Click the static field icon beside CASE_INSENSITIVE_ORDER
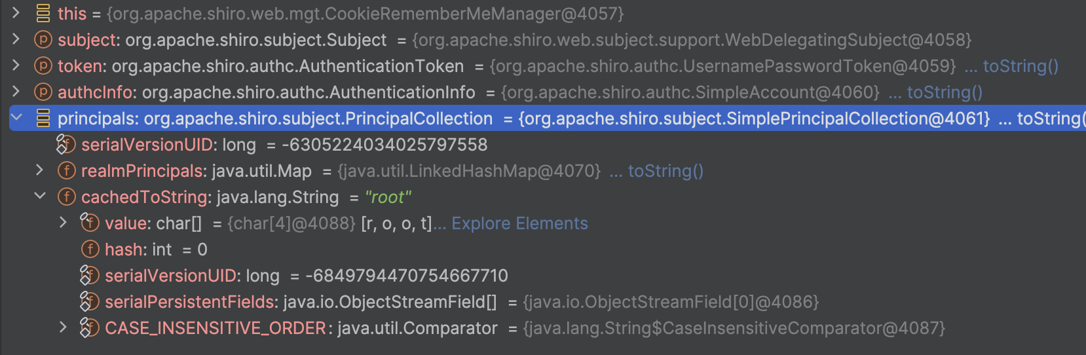 point(89,327)
